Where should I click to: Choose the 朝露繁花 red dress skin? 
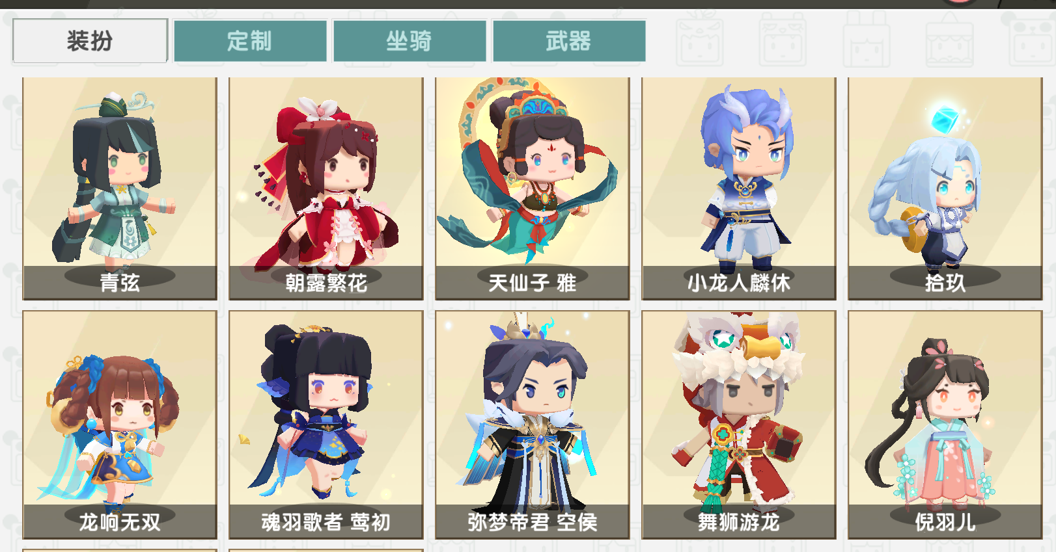coord(326,189)
